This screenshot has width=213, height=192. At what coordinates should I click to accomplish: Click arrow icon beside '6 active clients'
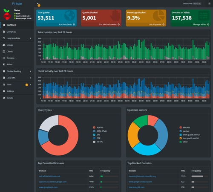(x=74, y=24)
